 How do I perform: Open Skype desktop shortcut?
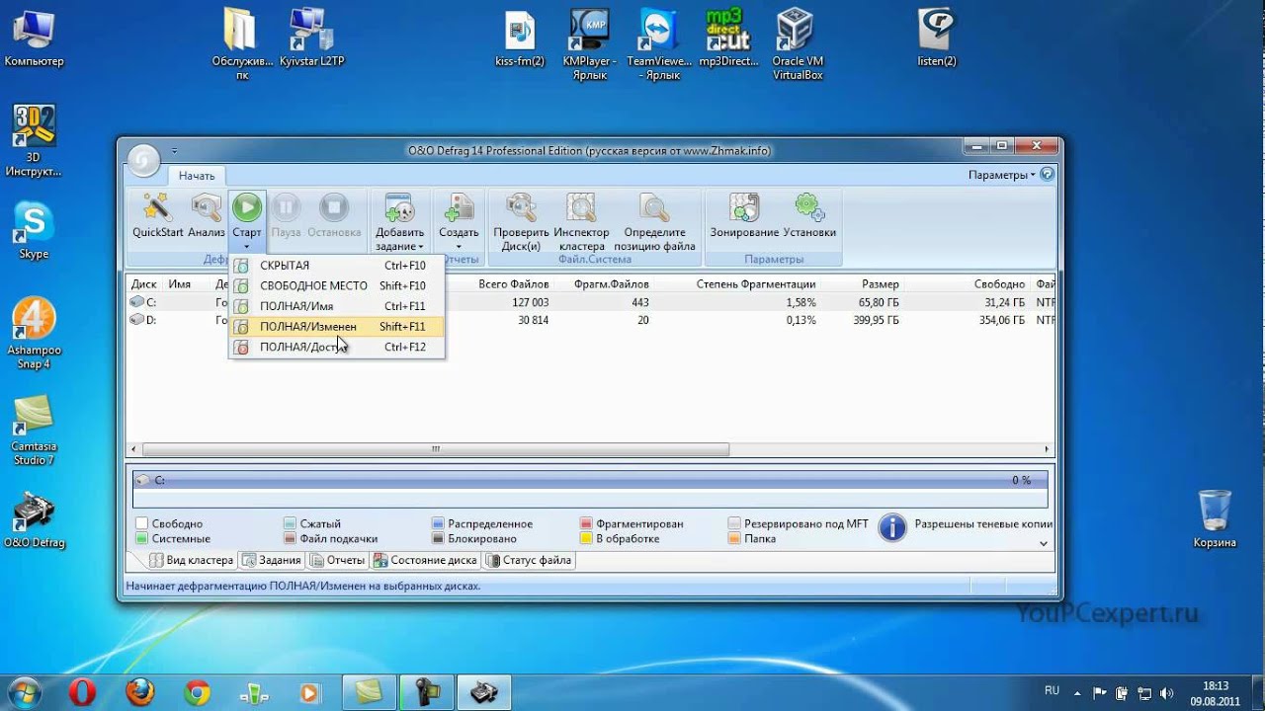tap(34, 230)
